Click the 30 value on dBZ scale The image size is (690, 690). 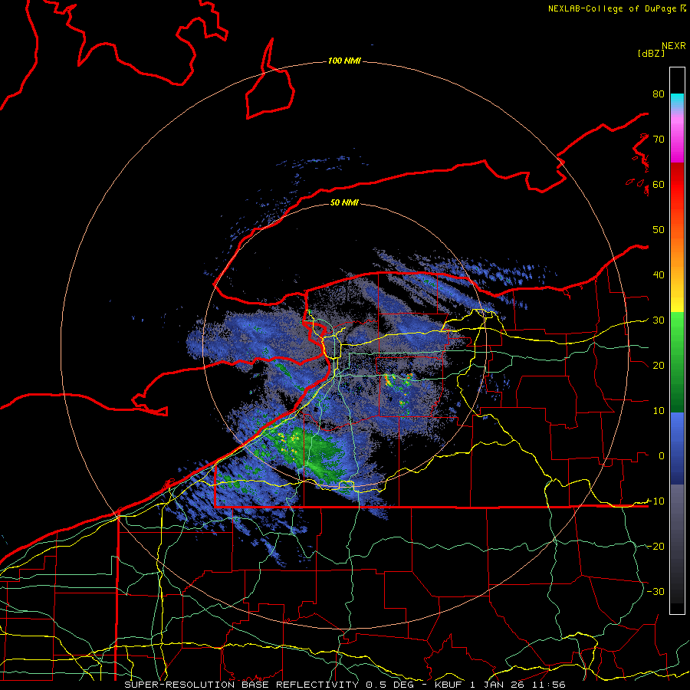point(659,320)
